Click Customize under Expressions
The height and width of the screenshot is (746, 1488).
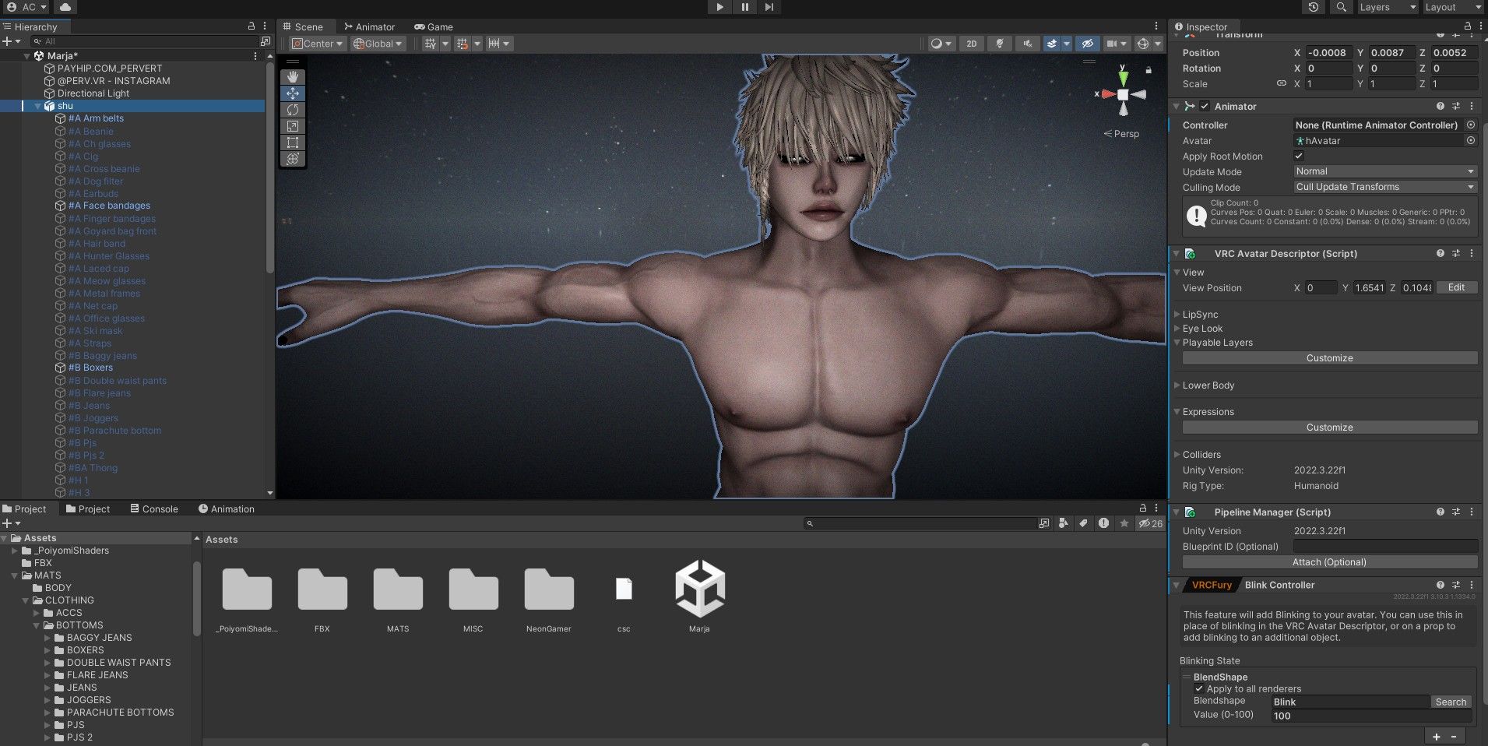[1330, 428]
